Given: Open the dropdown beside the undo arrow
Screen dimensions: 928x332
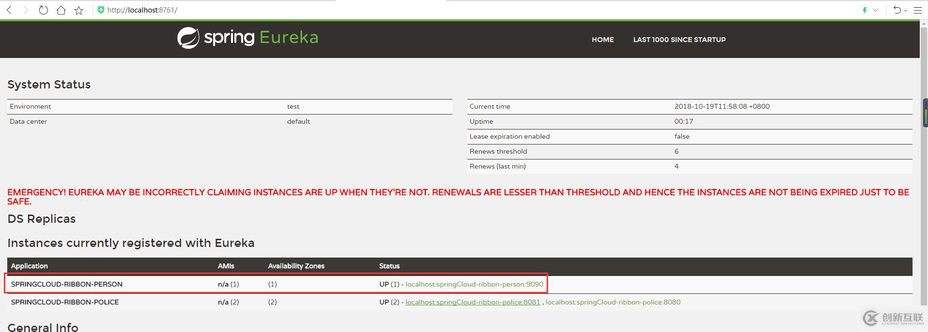Looking at the screenshot, I should pos(905,10).
